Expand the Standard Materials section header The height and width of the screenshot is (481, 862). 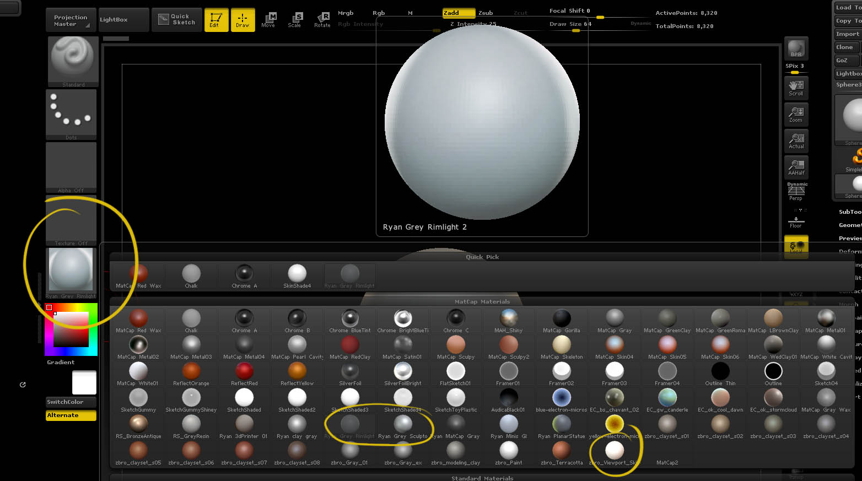(482, 478)
